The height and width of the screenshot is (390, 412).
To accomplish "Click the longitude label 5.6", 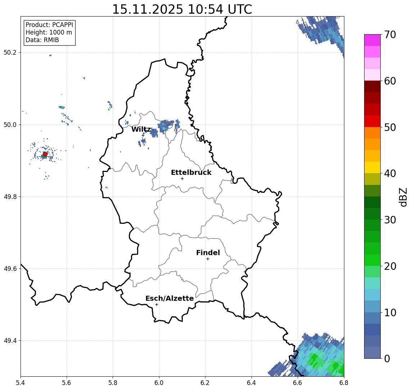I will (x=67, y=383).
